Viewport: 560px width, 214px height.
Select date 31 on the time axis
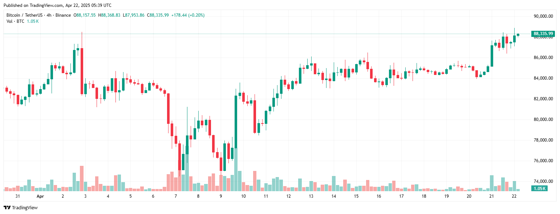coord(17,196)
